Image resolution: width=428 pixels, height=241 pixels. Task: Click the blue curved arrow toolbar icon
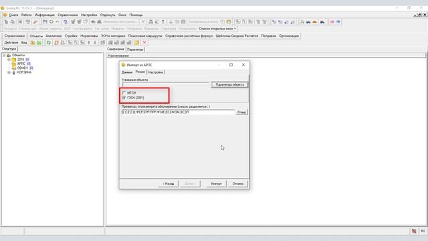(x=66, y=22)
